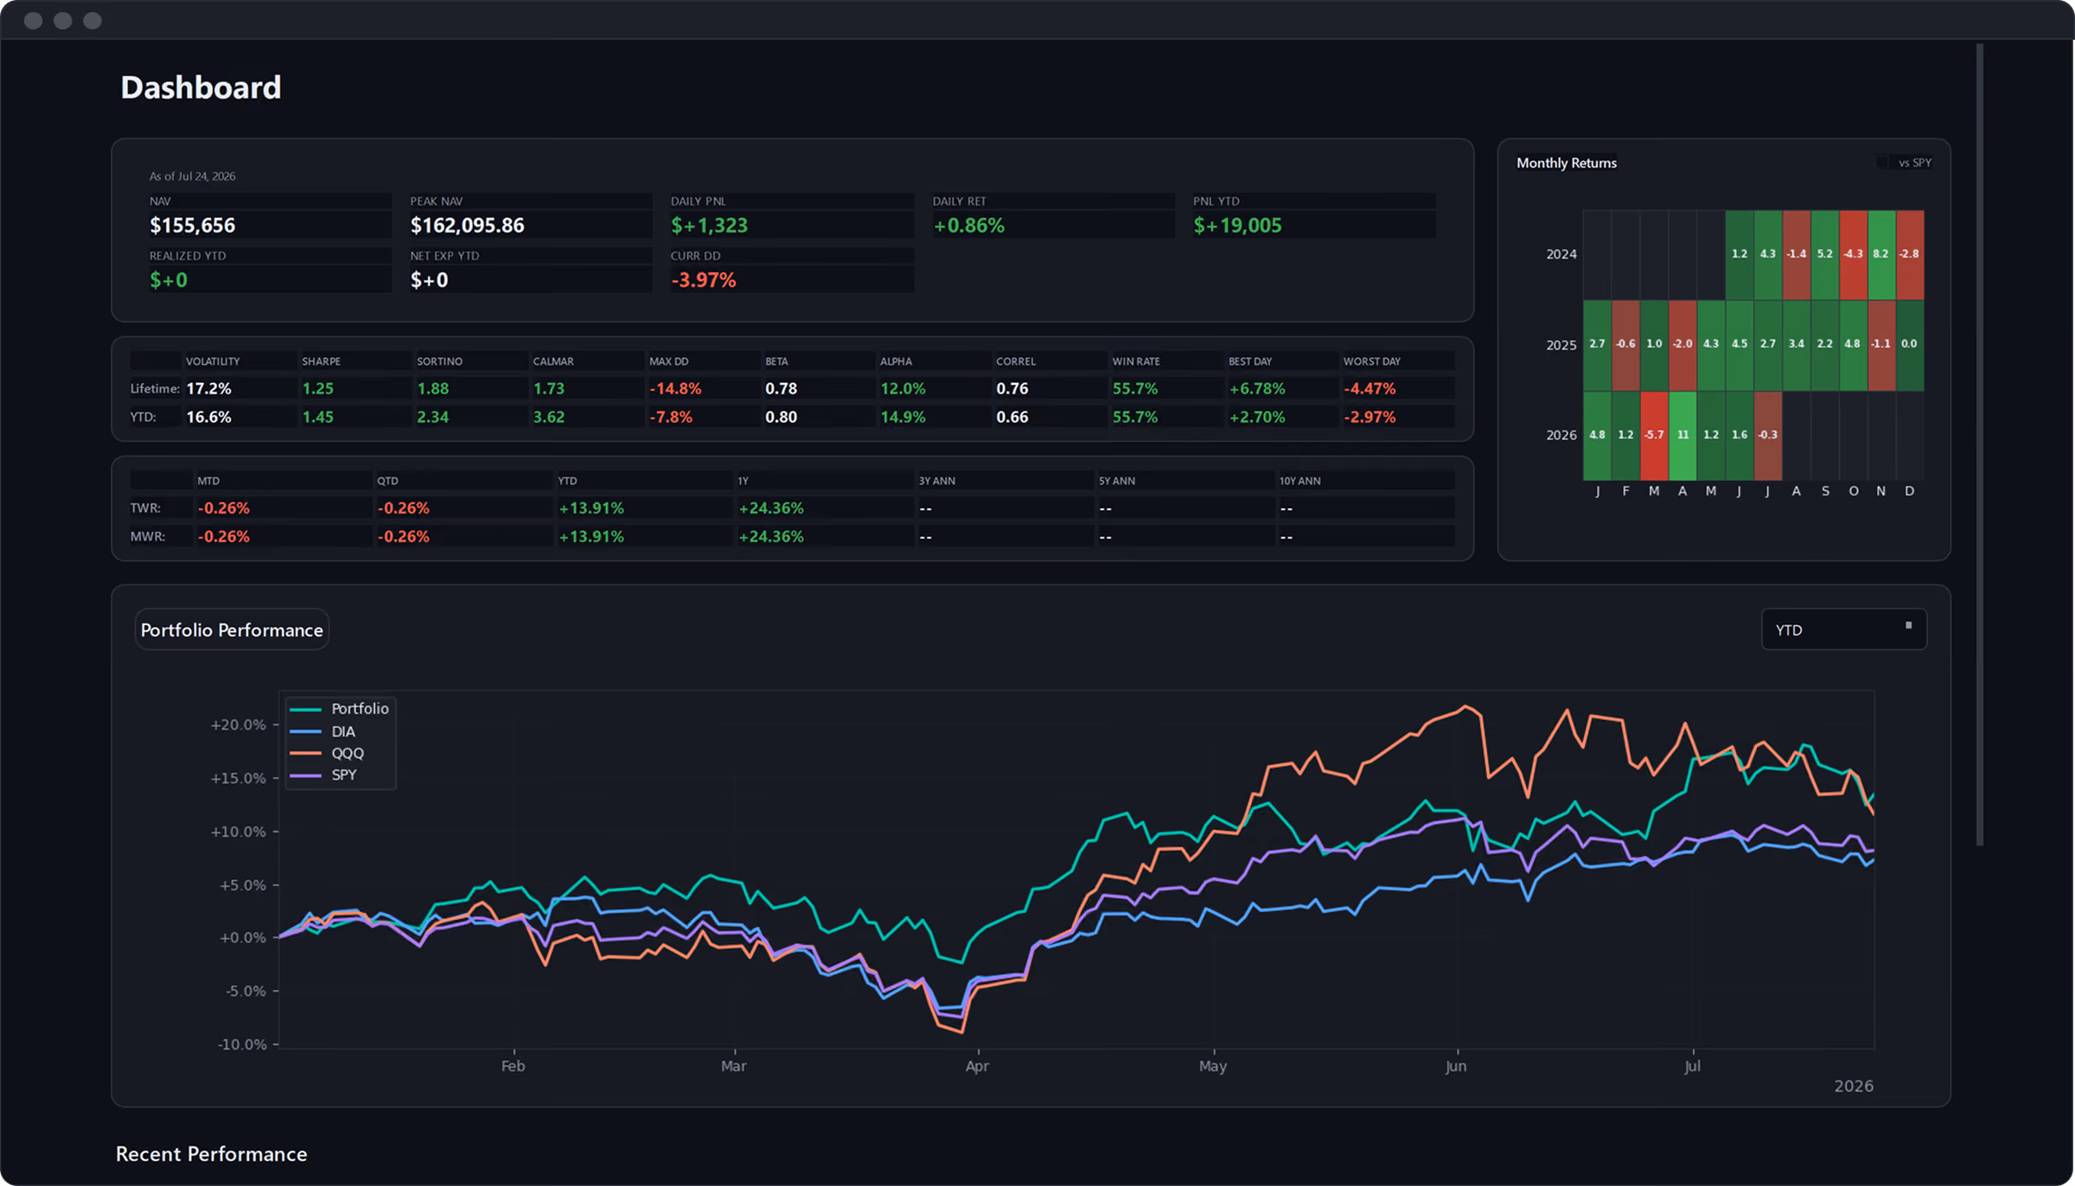Click Lifetime Sortino 1.88
Viewport: 2075px width, 1186px height.
(432, 389)
